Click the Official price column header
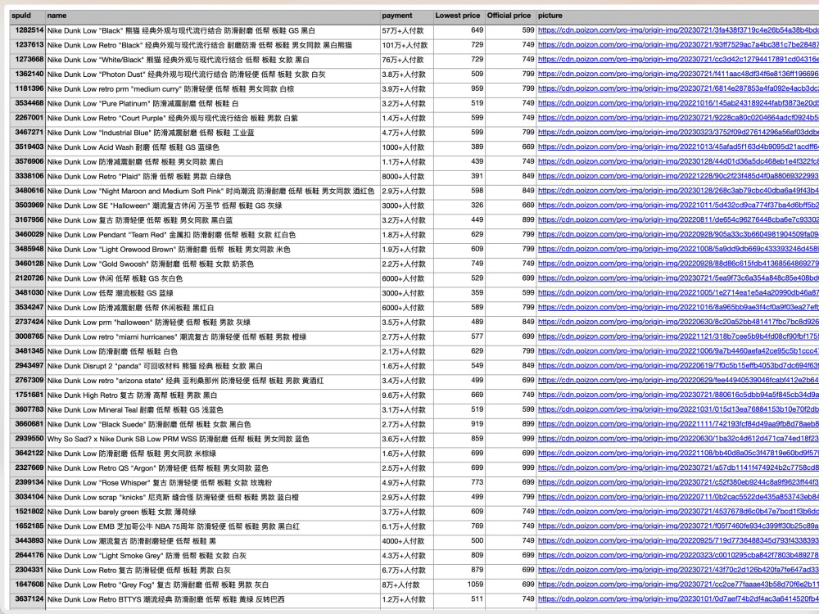 510,16
